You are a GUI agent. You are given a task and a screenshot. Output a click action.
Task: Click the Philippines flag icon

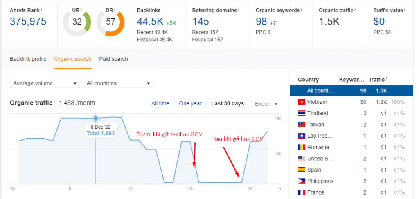point(302,181)
